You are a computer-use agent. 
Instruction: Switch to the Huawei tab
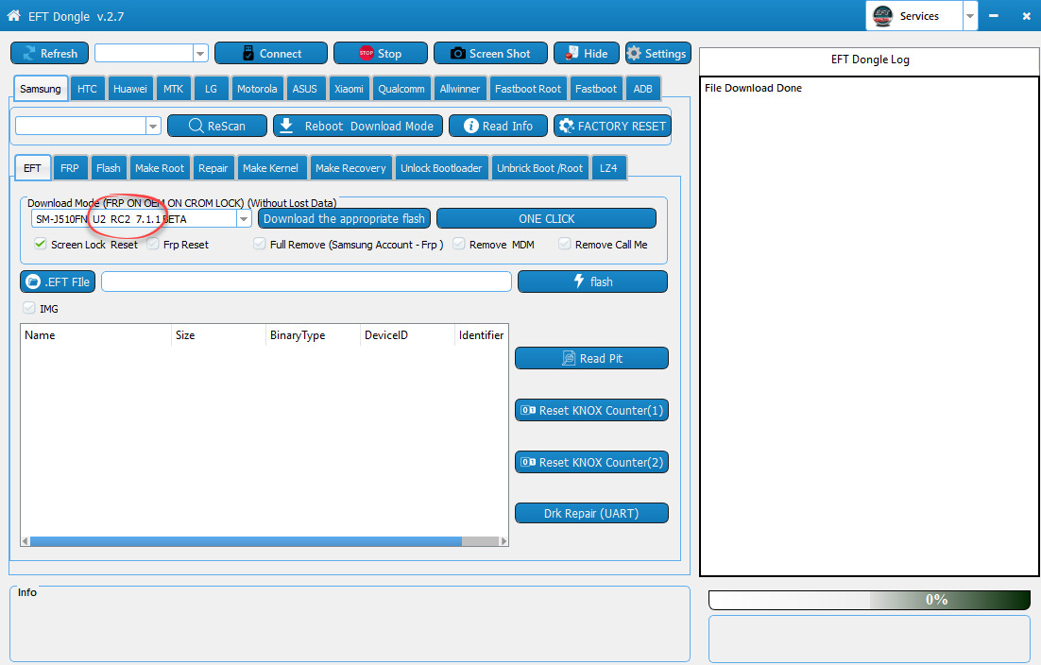[x=130, y=88]
